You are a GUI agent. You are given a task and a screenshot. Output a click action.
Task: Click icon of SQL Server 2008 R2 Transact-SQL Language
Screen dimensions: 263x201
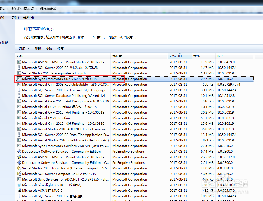click(19, 90)
